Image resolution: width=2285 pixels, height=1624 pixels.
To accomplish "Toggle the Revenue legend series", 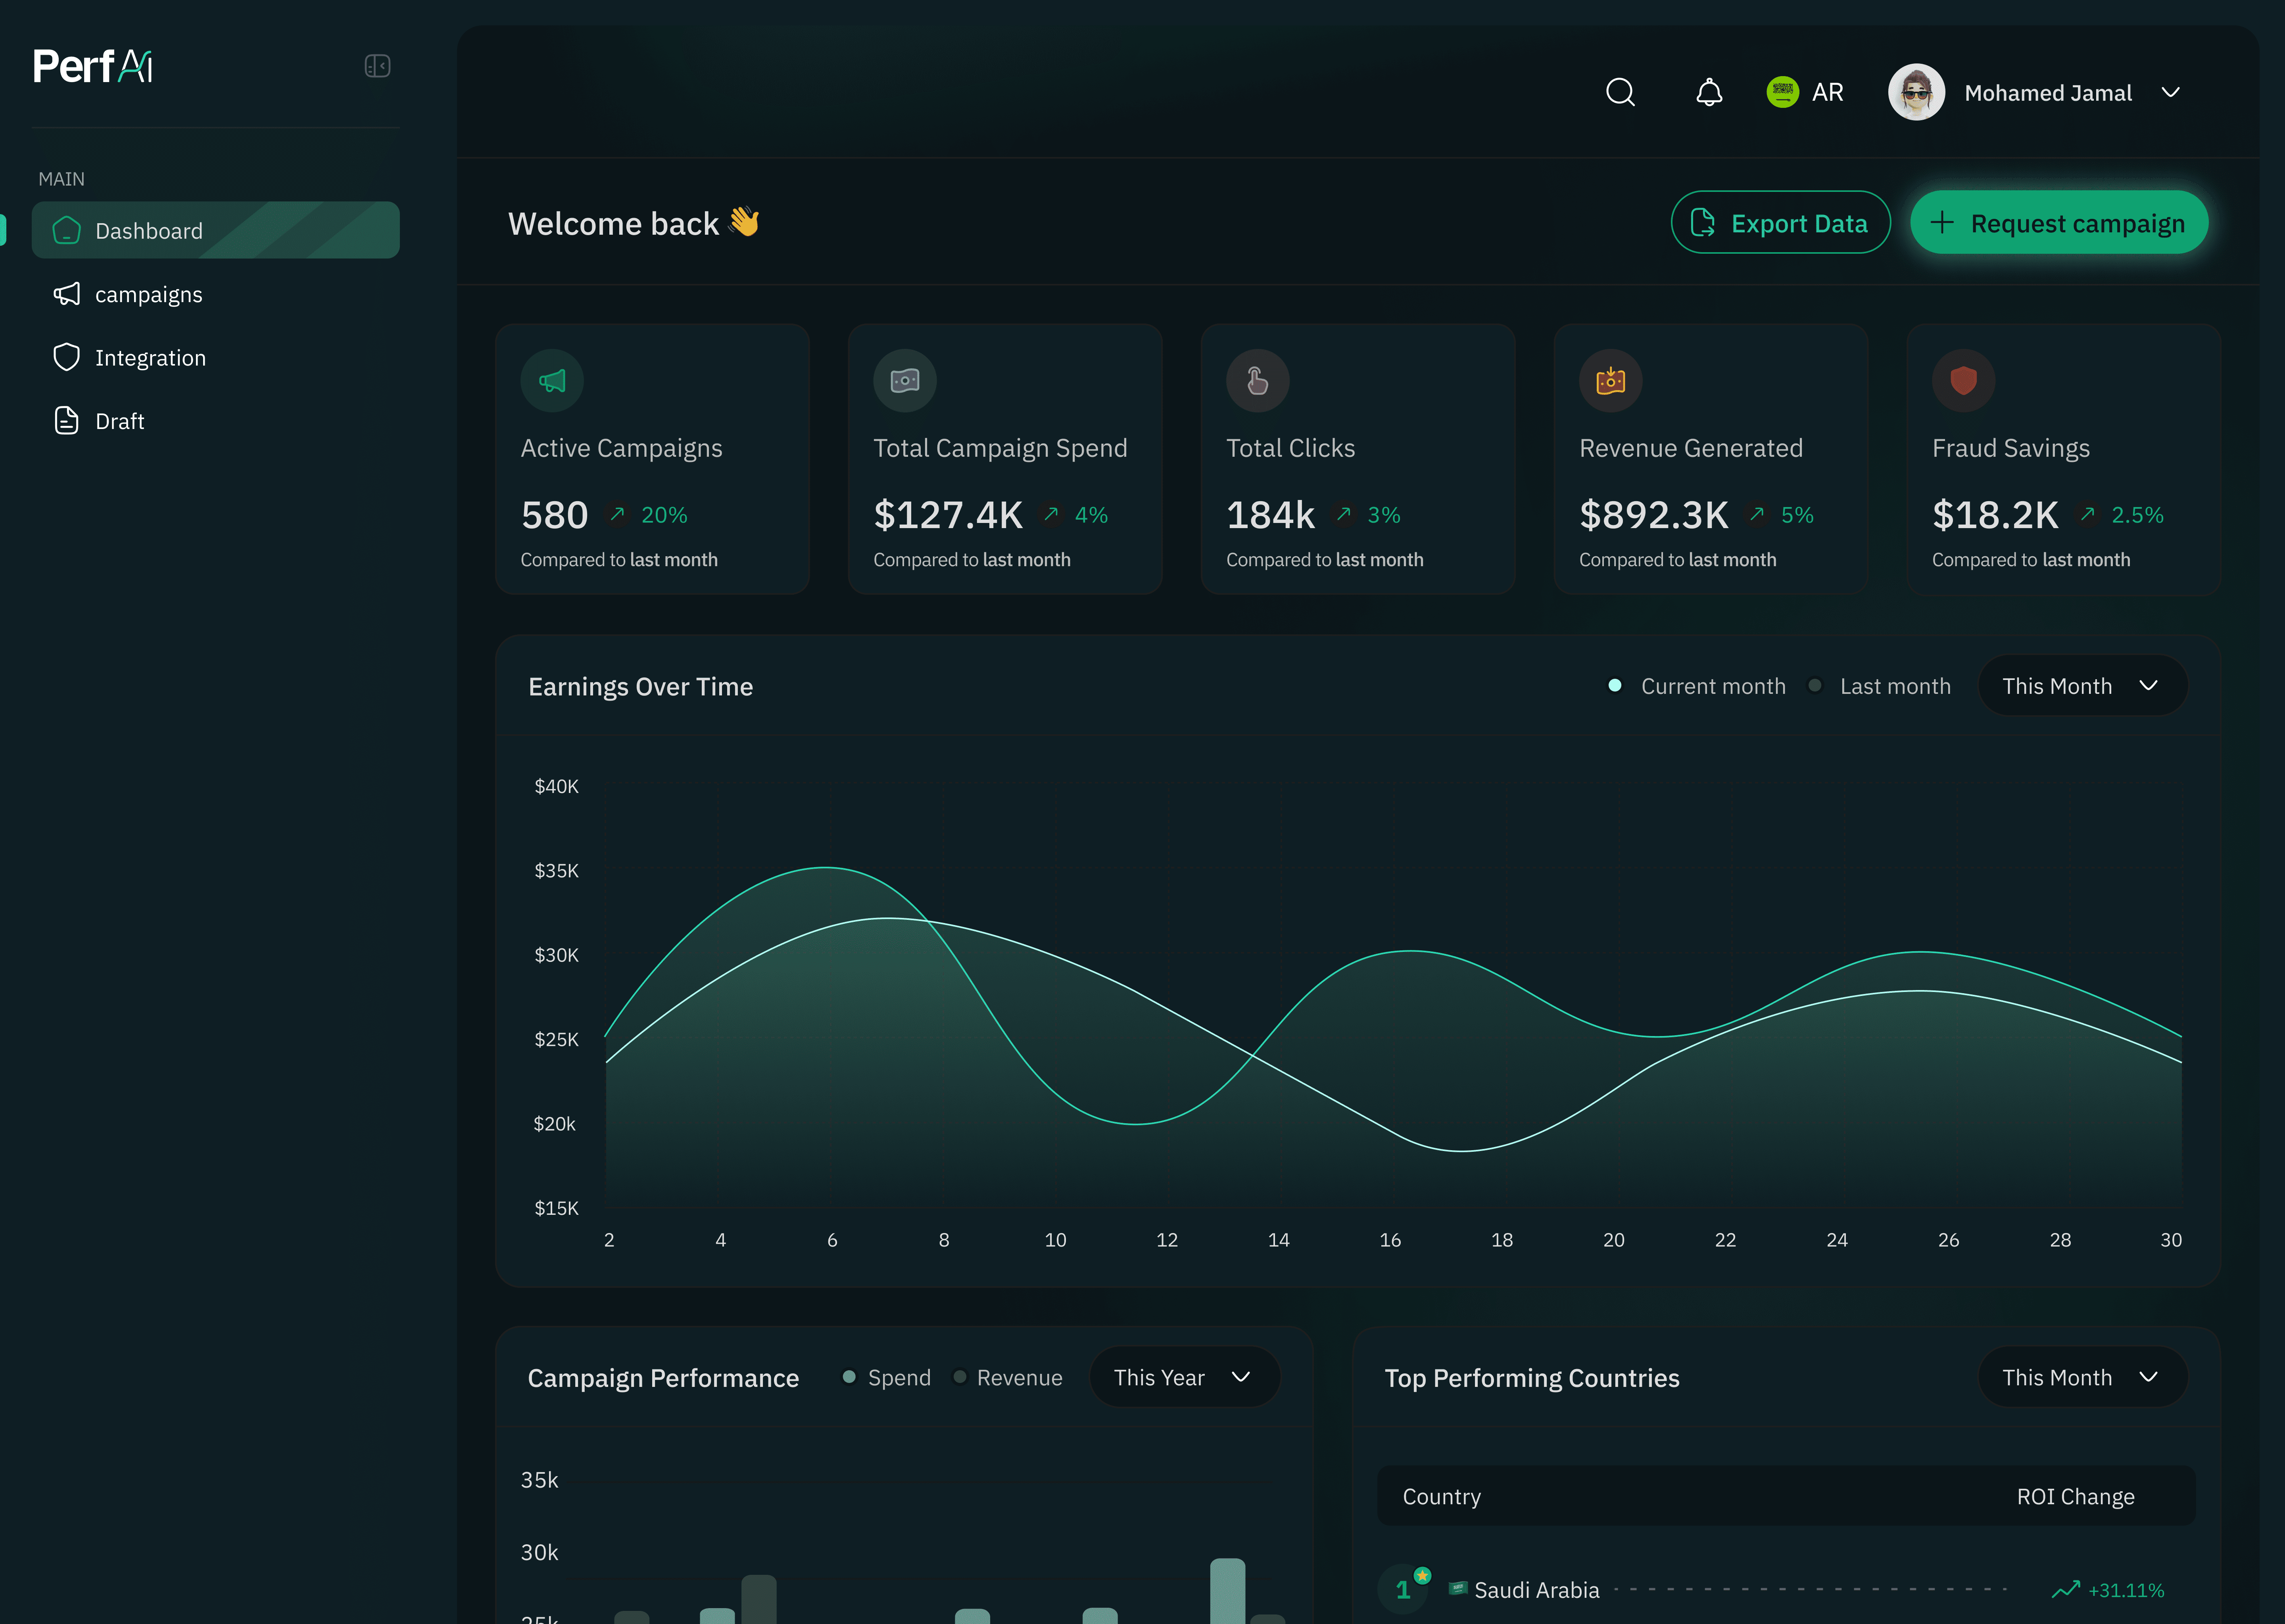I will pos(1008,1377).
